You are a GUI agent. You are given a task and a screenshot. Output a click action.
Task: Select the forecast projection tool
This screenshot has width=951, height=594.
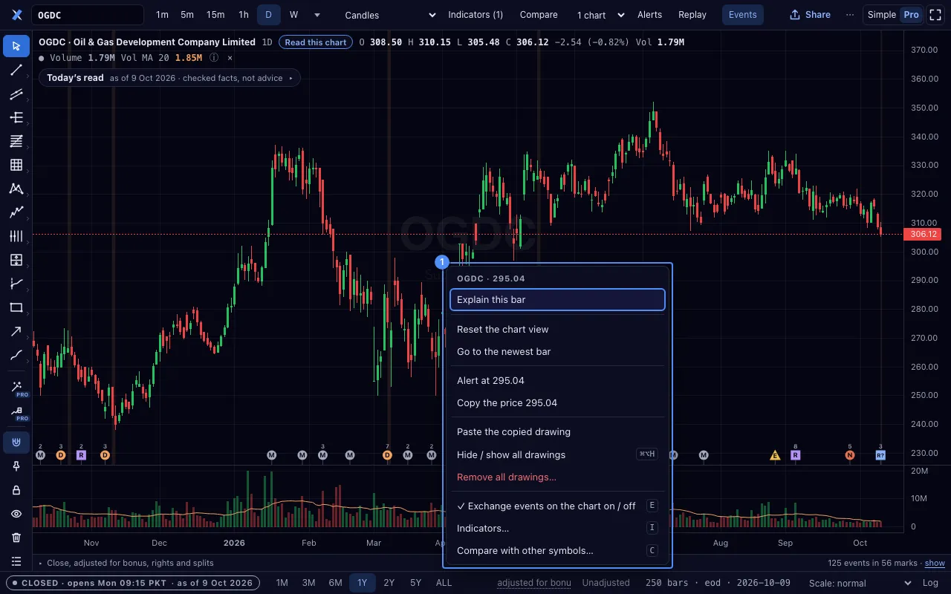[x=16, y=284]
